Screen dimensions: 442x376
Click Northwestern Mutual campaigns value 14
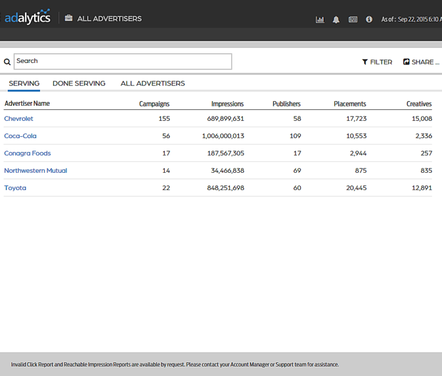pos(166,170)
